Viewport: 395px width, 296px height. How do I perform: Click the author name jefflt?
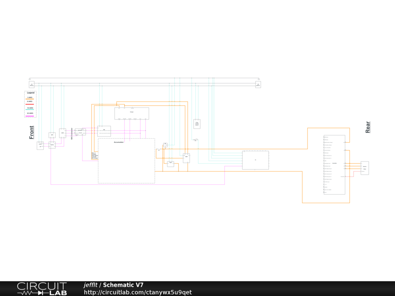coord(91,285)
